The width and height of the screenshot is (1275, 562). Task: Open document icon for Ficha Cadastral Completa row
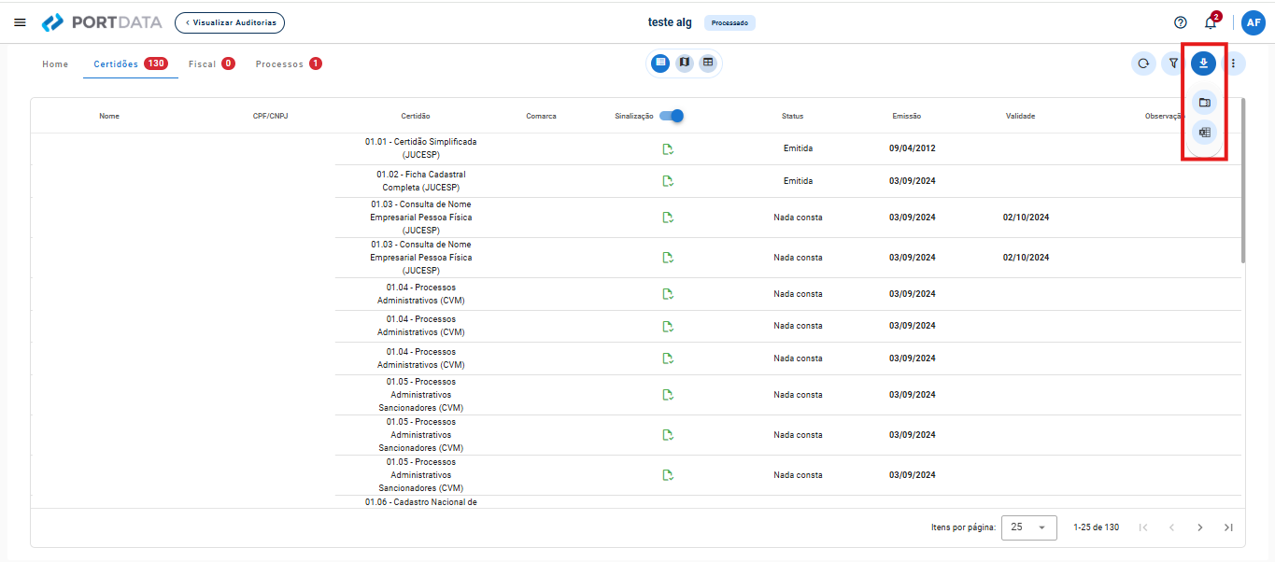point(669,181)
